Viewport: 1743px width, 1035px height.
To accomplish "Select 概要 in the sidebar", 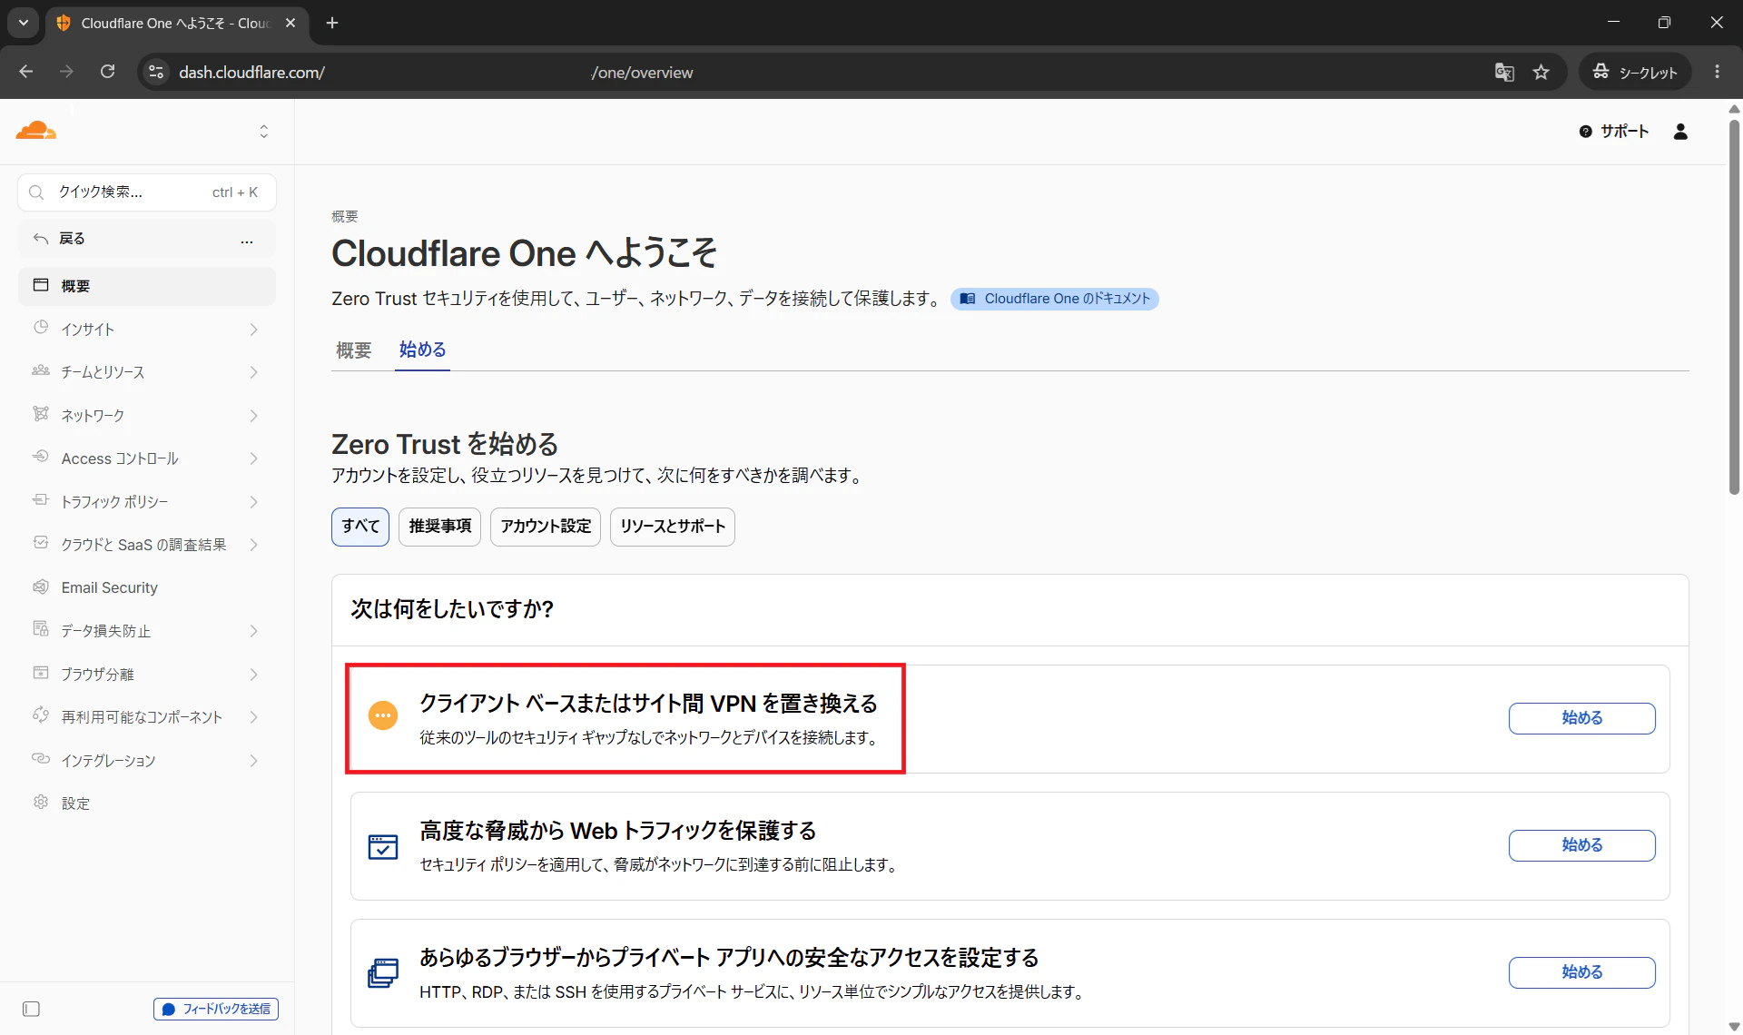I will (147, 286).
